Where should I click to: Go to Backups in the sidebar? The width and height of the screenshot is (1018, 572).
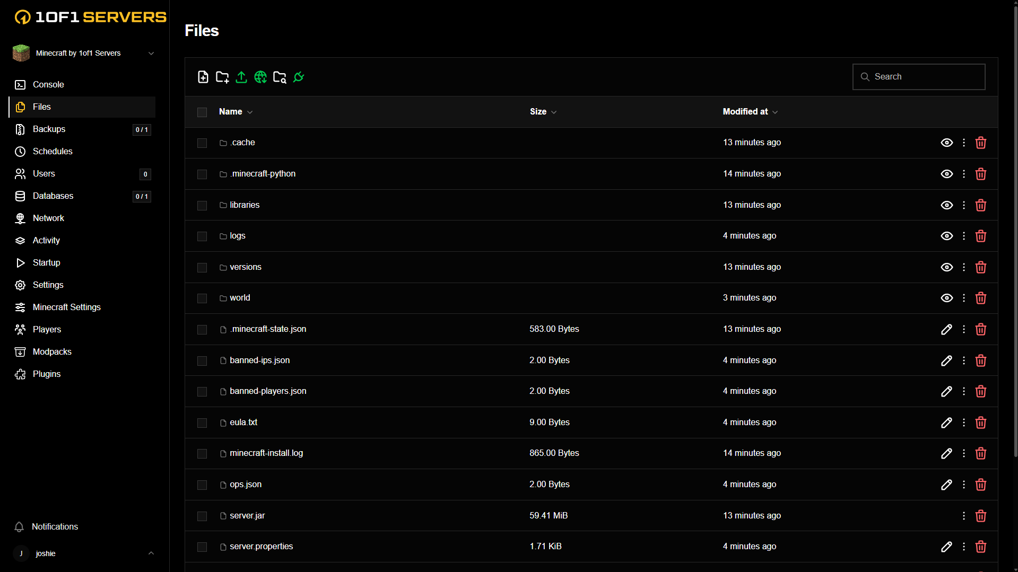tap(82, 129)
